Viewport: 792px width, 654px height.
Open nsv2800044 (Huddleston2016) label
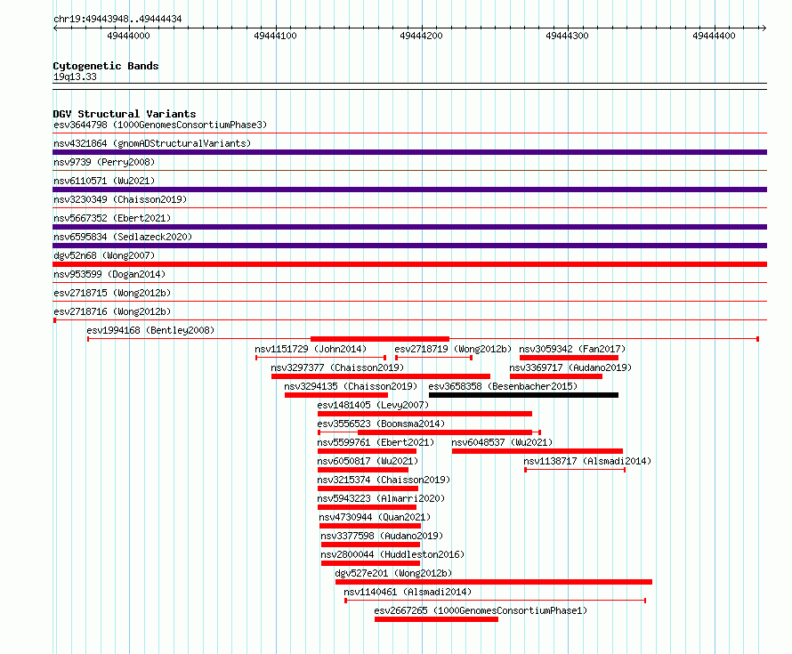pos(392,554)
